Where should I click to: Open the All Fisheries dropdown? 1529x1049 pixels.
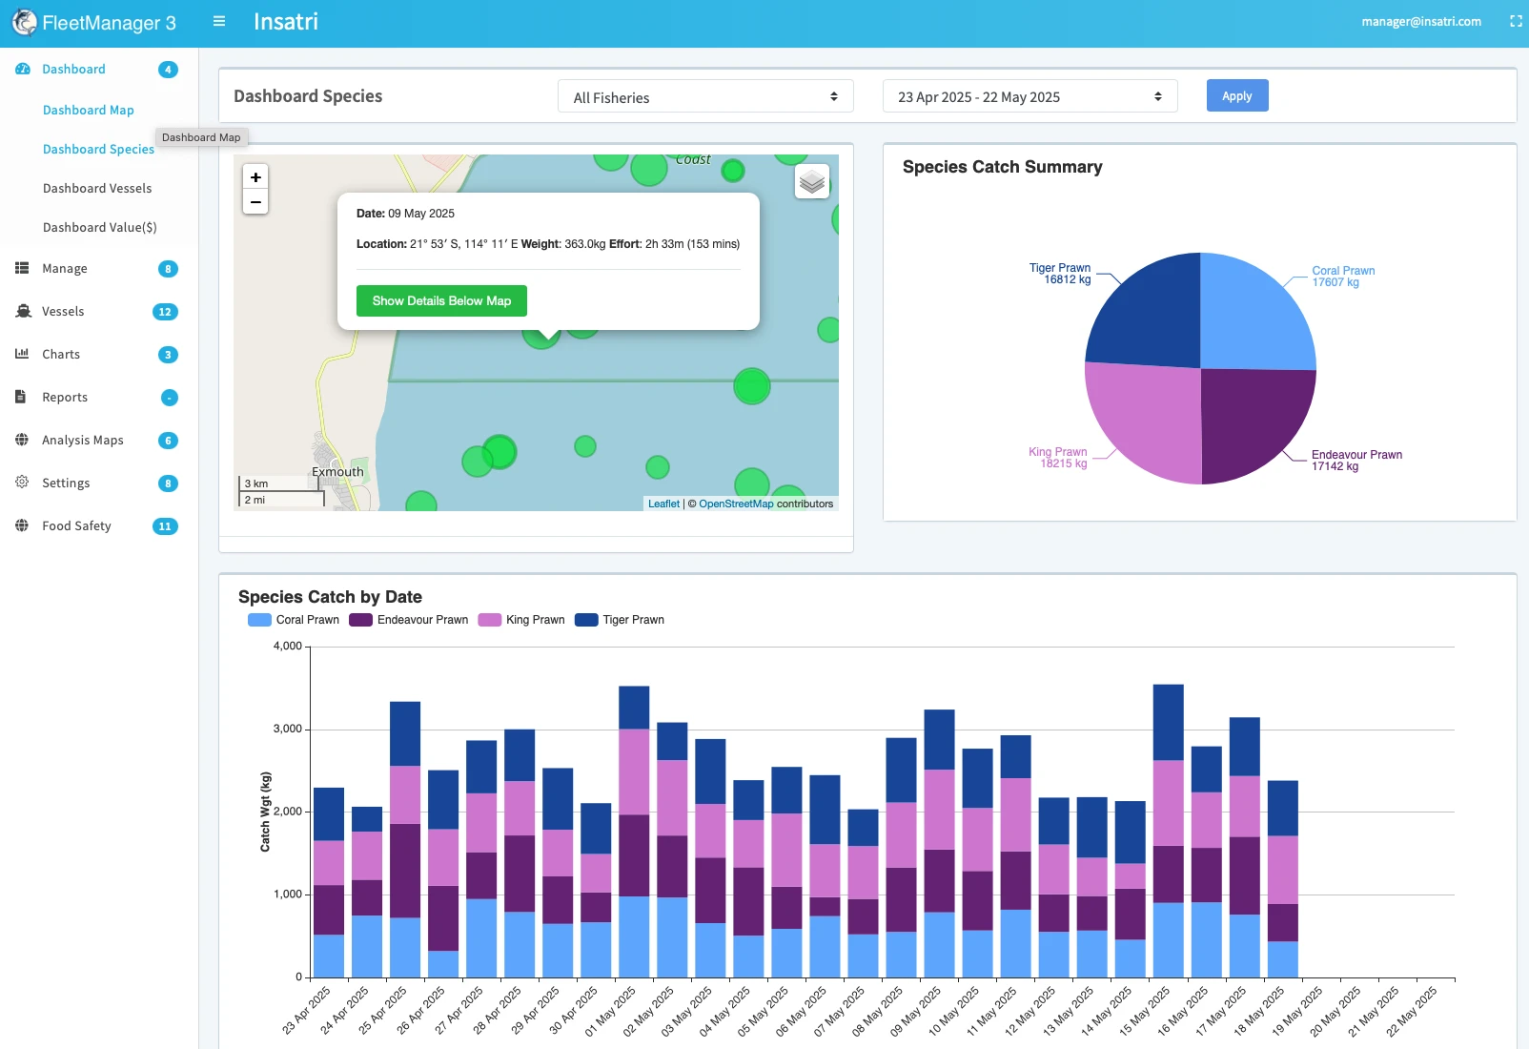705,97
